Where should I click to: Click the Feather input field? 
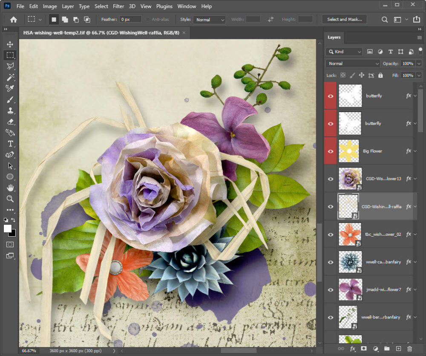click(x=130, y=19)
